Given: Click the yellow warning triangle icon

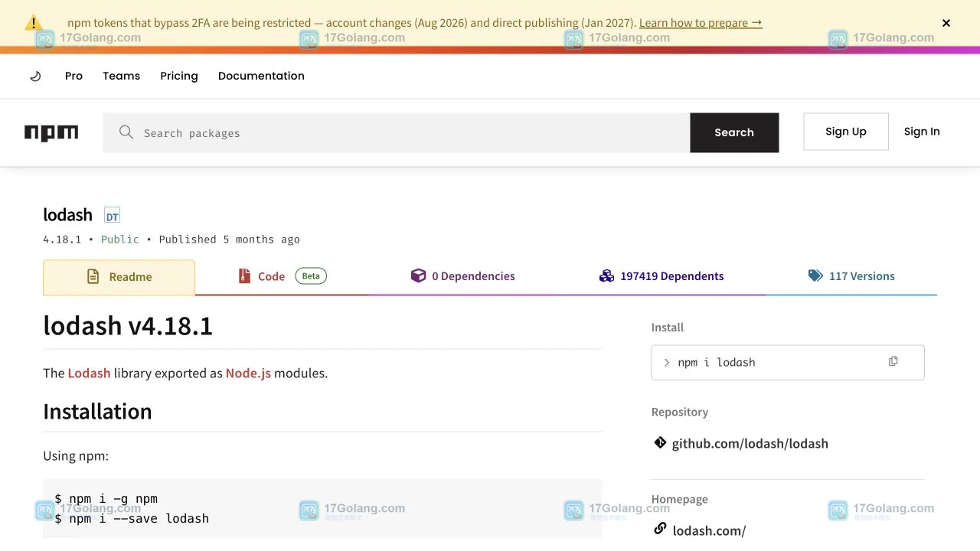Looking at the screenshot, I should click(x=33, y=22).
